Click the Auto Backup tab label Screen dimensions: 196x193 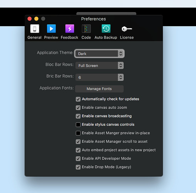coord(106,37)
